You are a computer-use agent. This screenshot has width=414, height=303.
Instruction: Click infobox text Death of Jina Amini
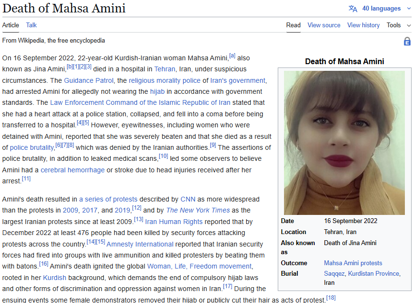[x=350, y=243]
